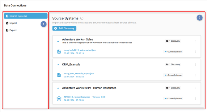207x112 pixels.
Task: Open three-dot menu for ADW2019_HumanResources discovery
Action: [x=196, y=98]
